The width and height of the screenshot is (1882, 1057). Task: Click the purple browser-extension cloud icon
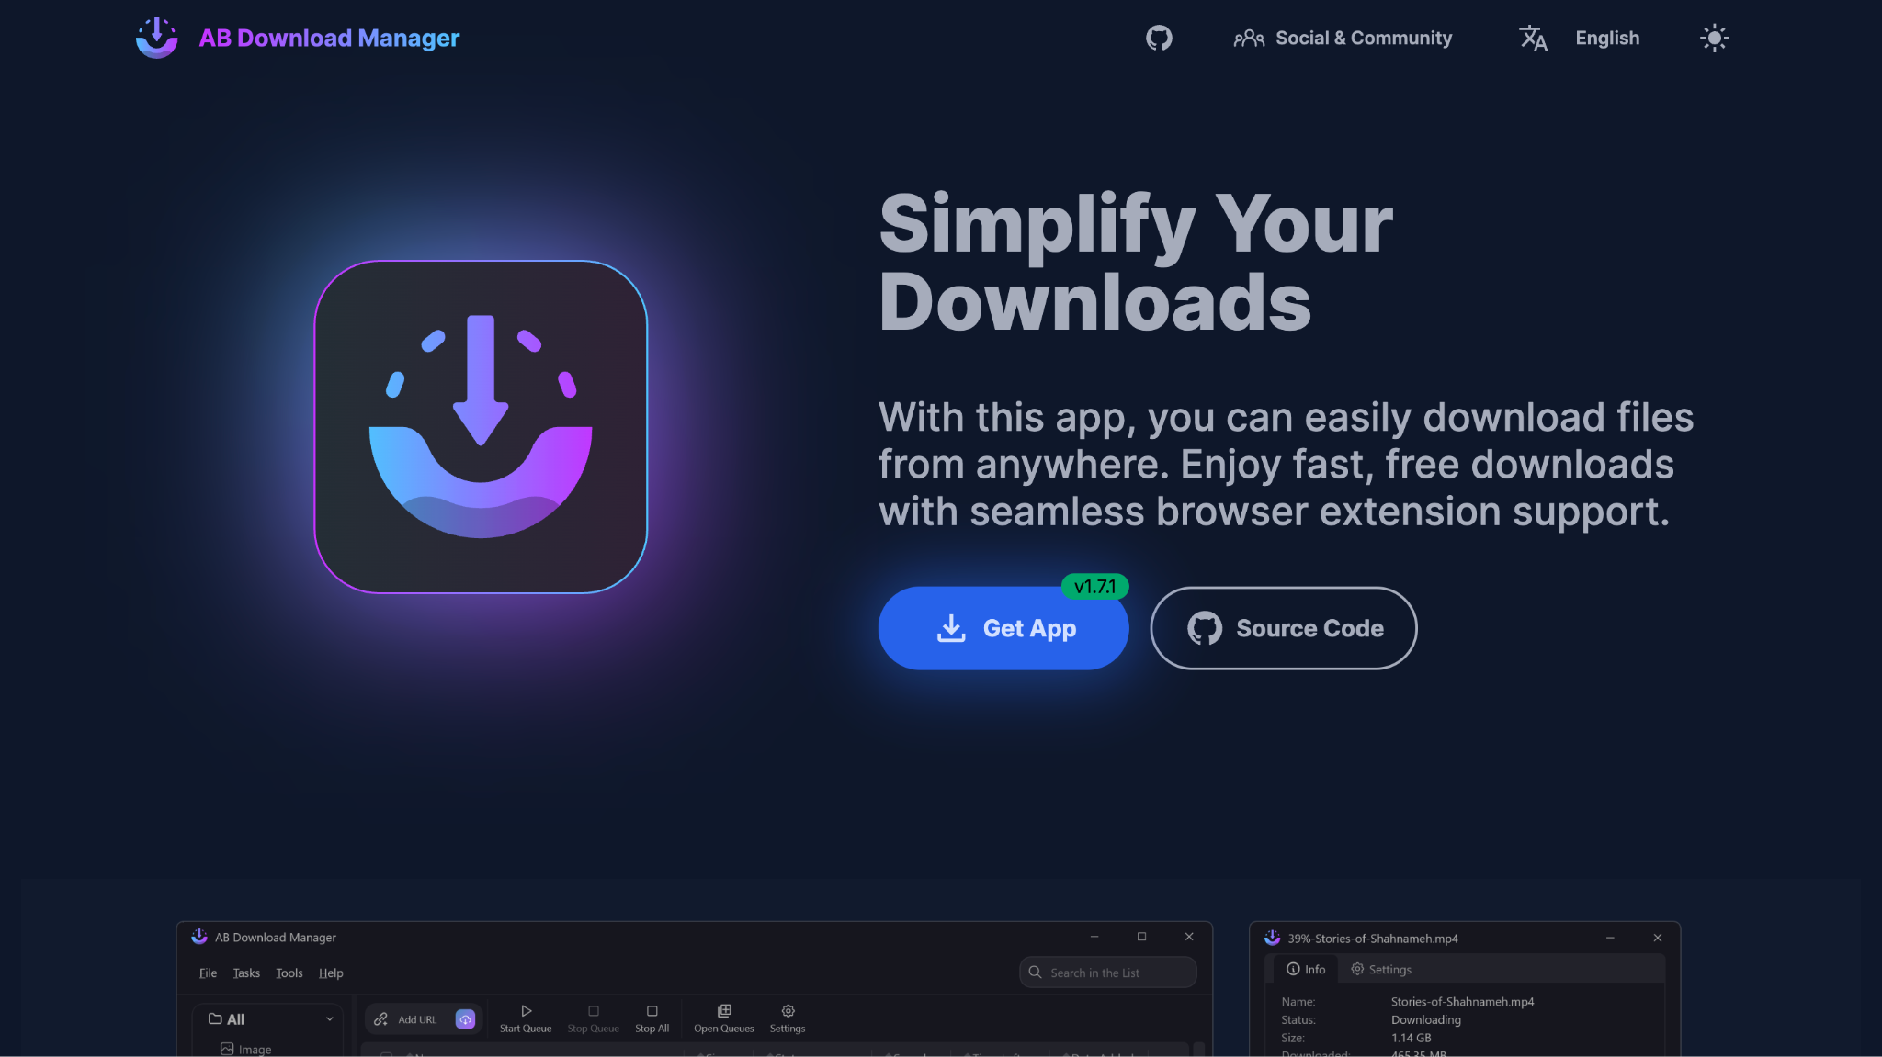[x=465, y=1018]
